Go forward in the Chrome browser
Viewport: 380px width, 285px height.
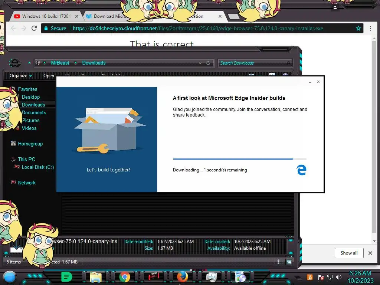[x=23, y=28]
